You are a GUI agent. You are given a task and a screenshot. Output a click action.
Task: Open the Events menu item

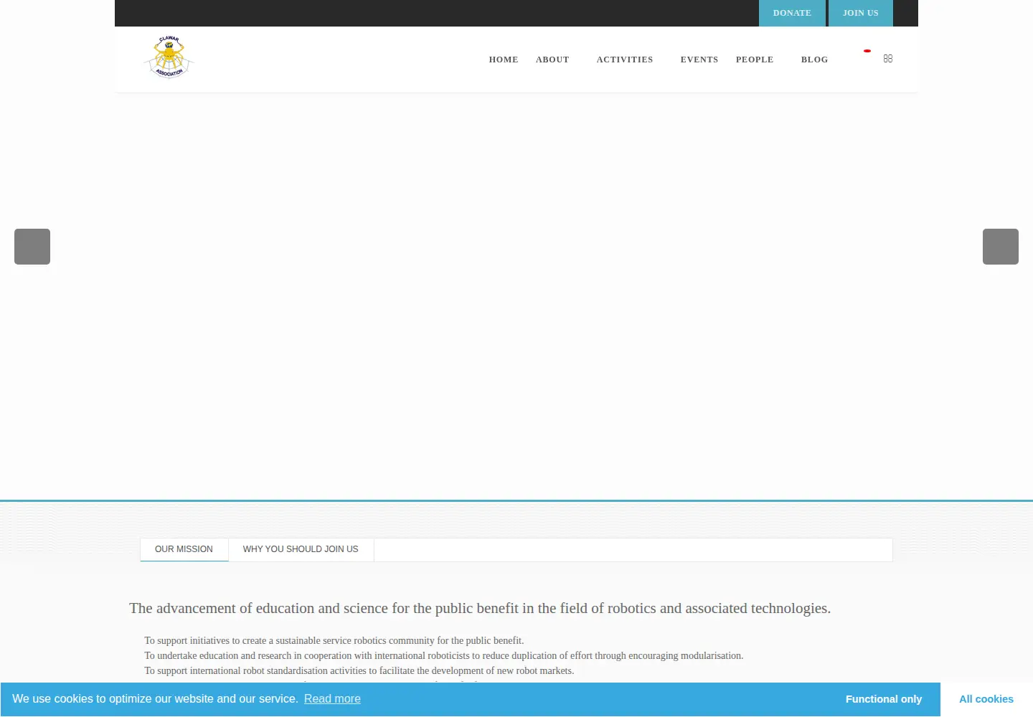(699, 60)
